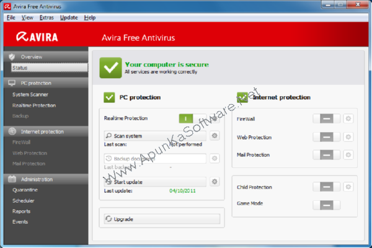Click 'All services are working correctly' text

[161, 72]
